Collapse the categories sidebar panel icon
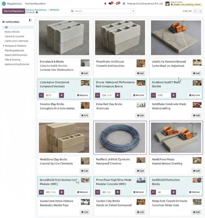 point(30,20)
